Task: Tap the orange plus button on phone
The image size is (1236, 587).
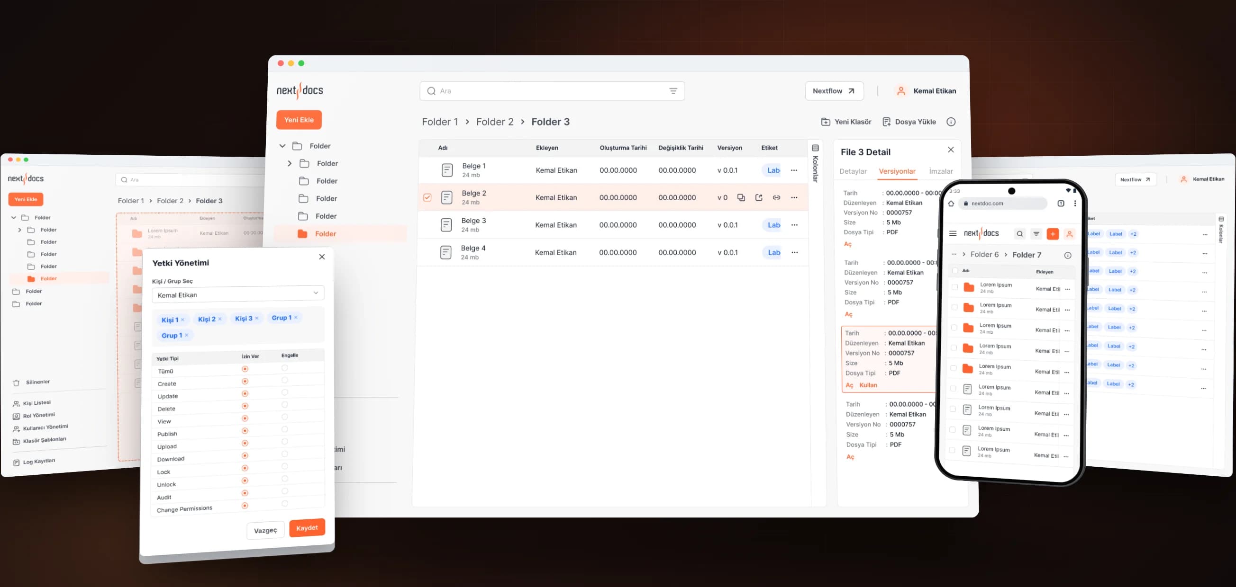Action: (x=1053, y=234)
